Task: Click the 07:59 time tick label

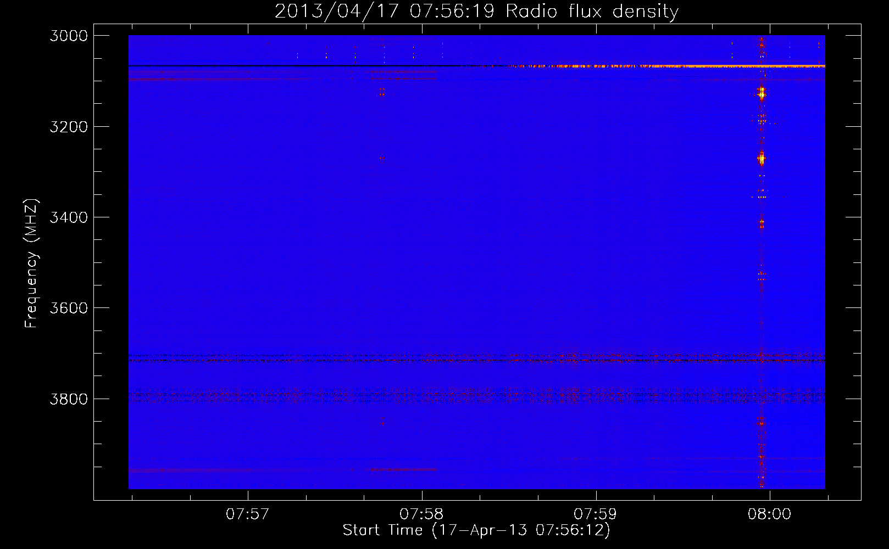Action: pos(596,514)
